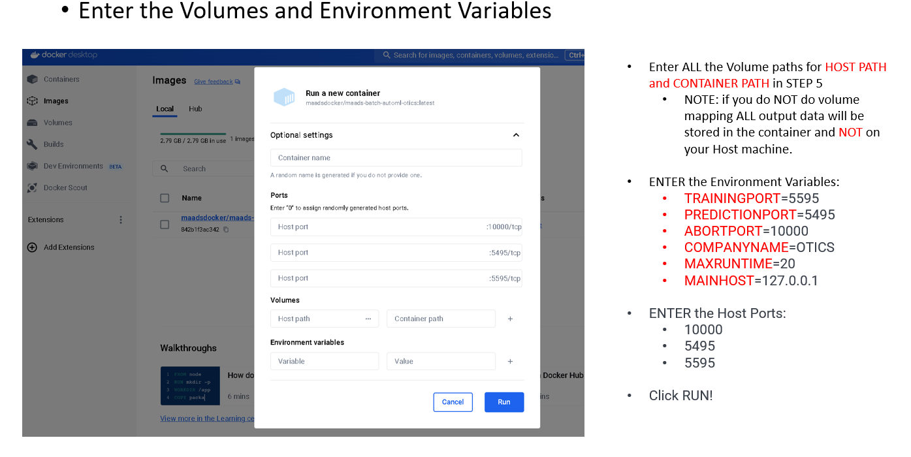Focus the Container name input field
This screenshot has width=911, height=457.
pos(396,158)
